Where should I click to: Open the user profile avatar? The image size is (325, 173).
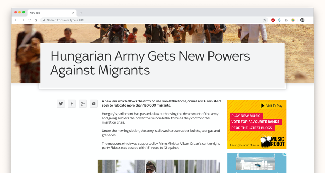click(302, 20)
